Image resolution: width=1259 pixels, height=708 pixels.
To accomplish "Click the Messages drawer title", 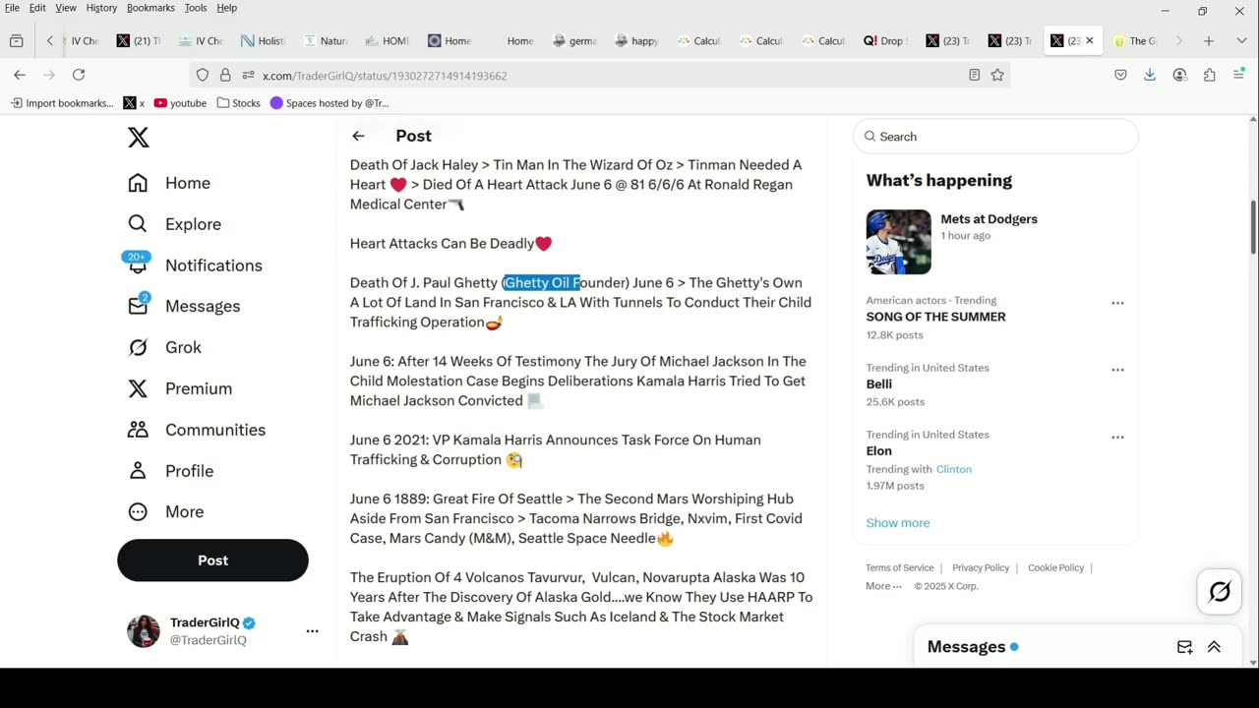I will point(966,647).
